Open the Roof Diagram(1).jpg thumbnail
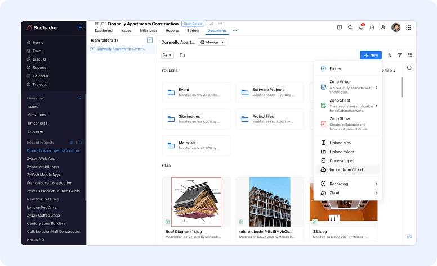The width and height of the screenshot is (437, 266). 196,201
